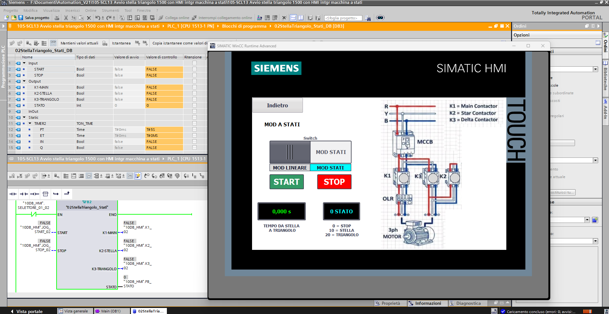The image size is (609, 314).
Task: Tick the Ritenzione checkbox for START
Action: click(x=195, y=69)
